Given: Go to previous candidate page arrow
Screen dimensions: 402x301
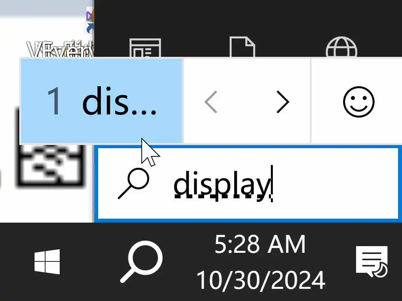Looking at the screenshot, I should (x=211, y=102).
